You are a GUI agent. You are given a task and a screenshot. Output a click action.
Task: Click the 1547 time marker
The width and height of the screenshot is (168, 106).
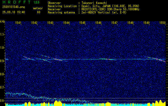(x=114, y=23)
